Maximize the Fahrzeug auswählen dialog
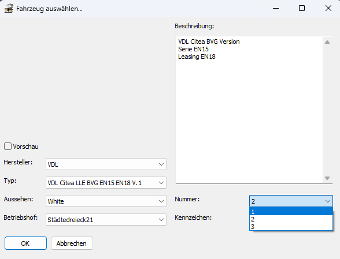Image resolution: width=340 pixels, height=259 pixels. coord(302,9)
